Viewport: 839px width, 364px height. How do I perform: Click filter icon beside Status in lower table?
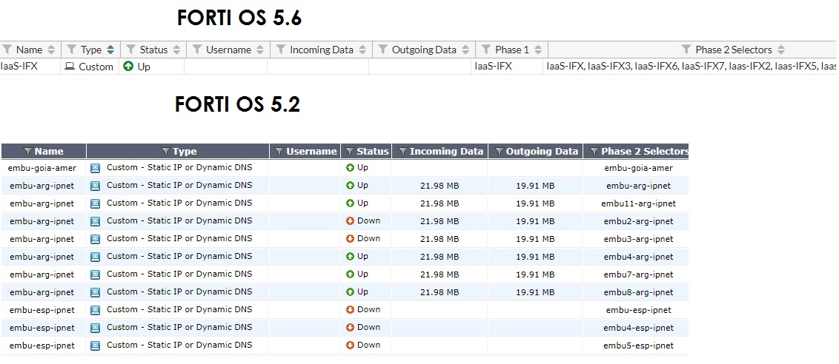pos(351,152)
